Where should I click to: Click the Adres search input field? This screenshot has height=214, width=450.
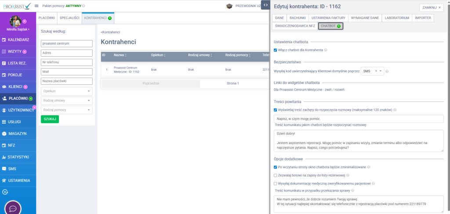(x=66, y=53)
